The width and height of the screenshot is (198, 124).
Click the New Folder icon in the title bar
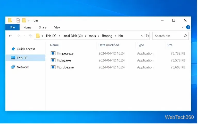(24, 20)
